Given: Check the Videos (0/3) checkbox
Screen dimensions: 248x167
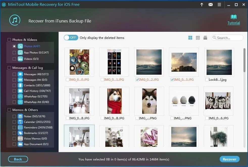Looking at the screenshot, I should click(x=14, y=59).
